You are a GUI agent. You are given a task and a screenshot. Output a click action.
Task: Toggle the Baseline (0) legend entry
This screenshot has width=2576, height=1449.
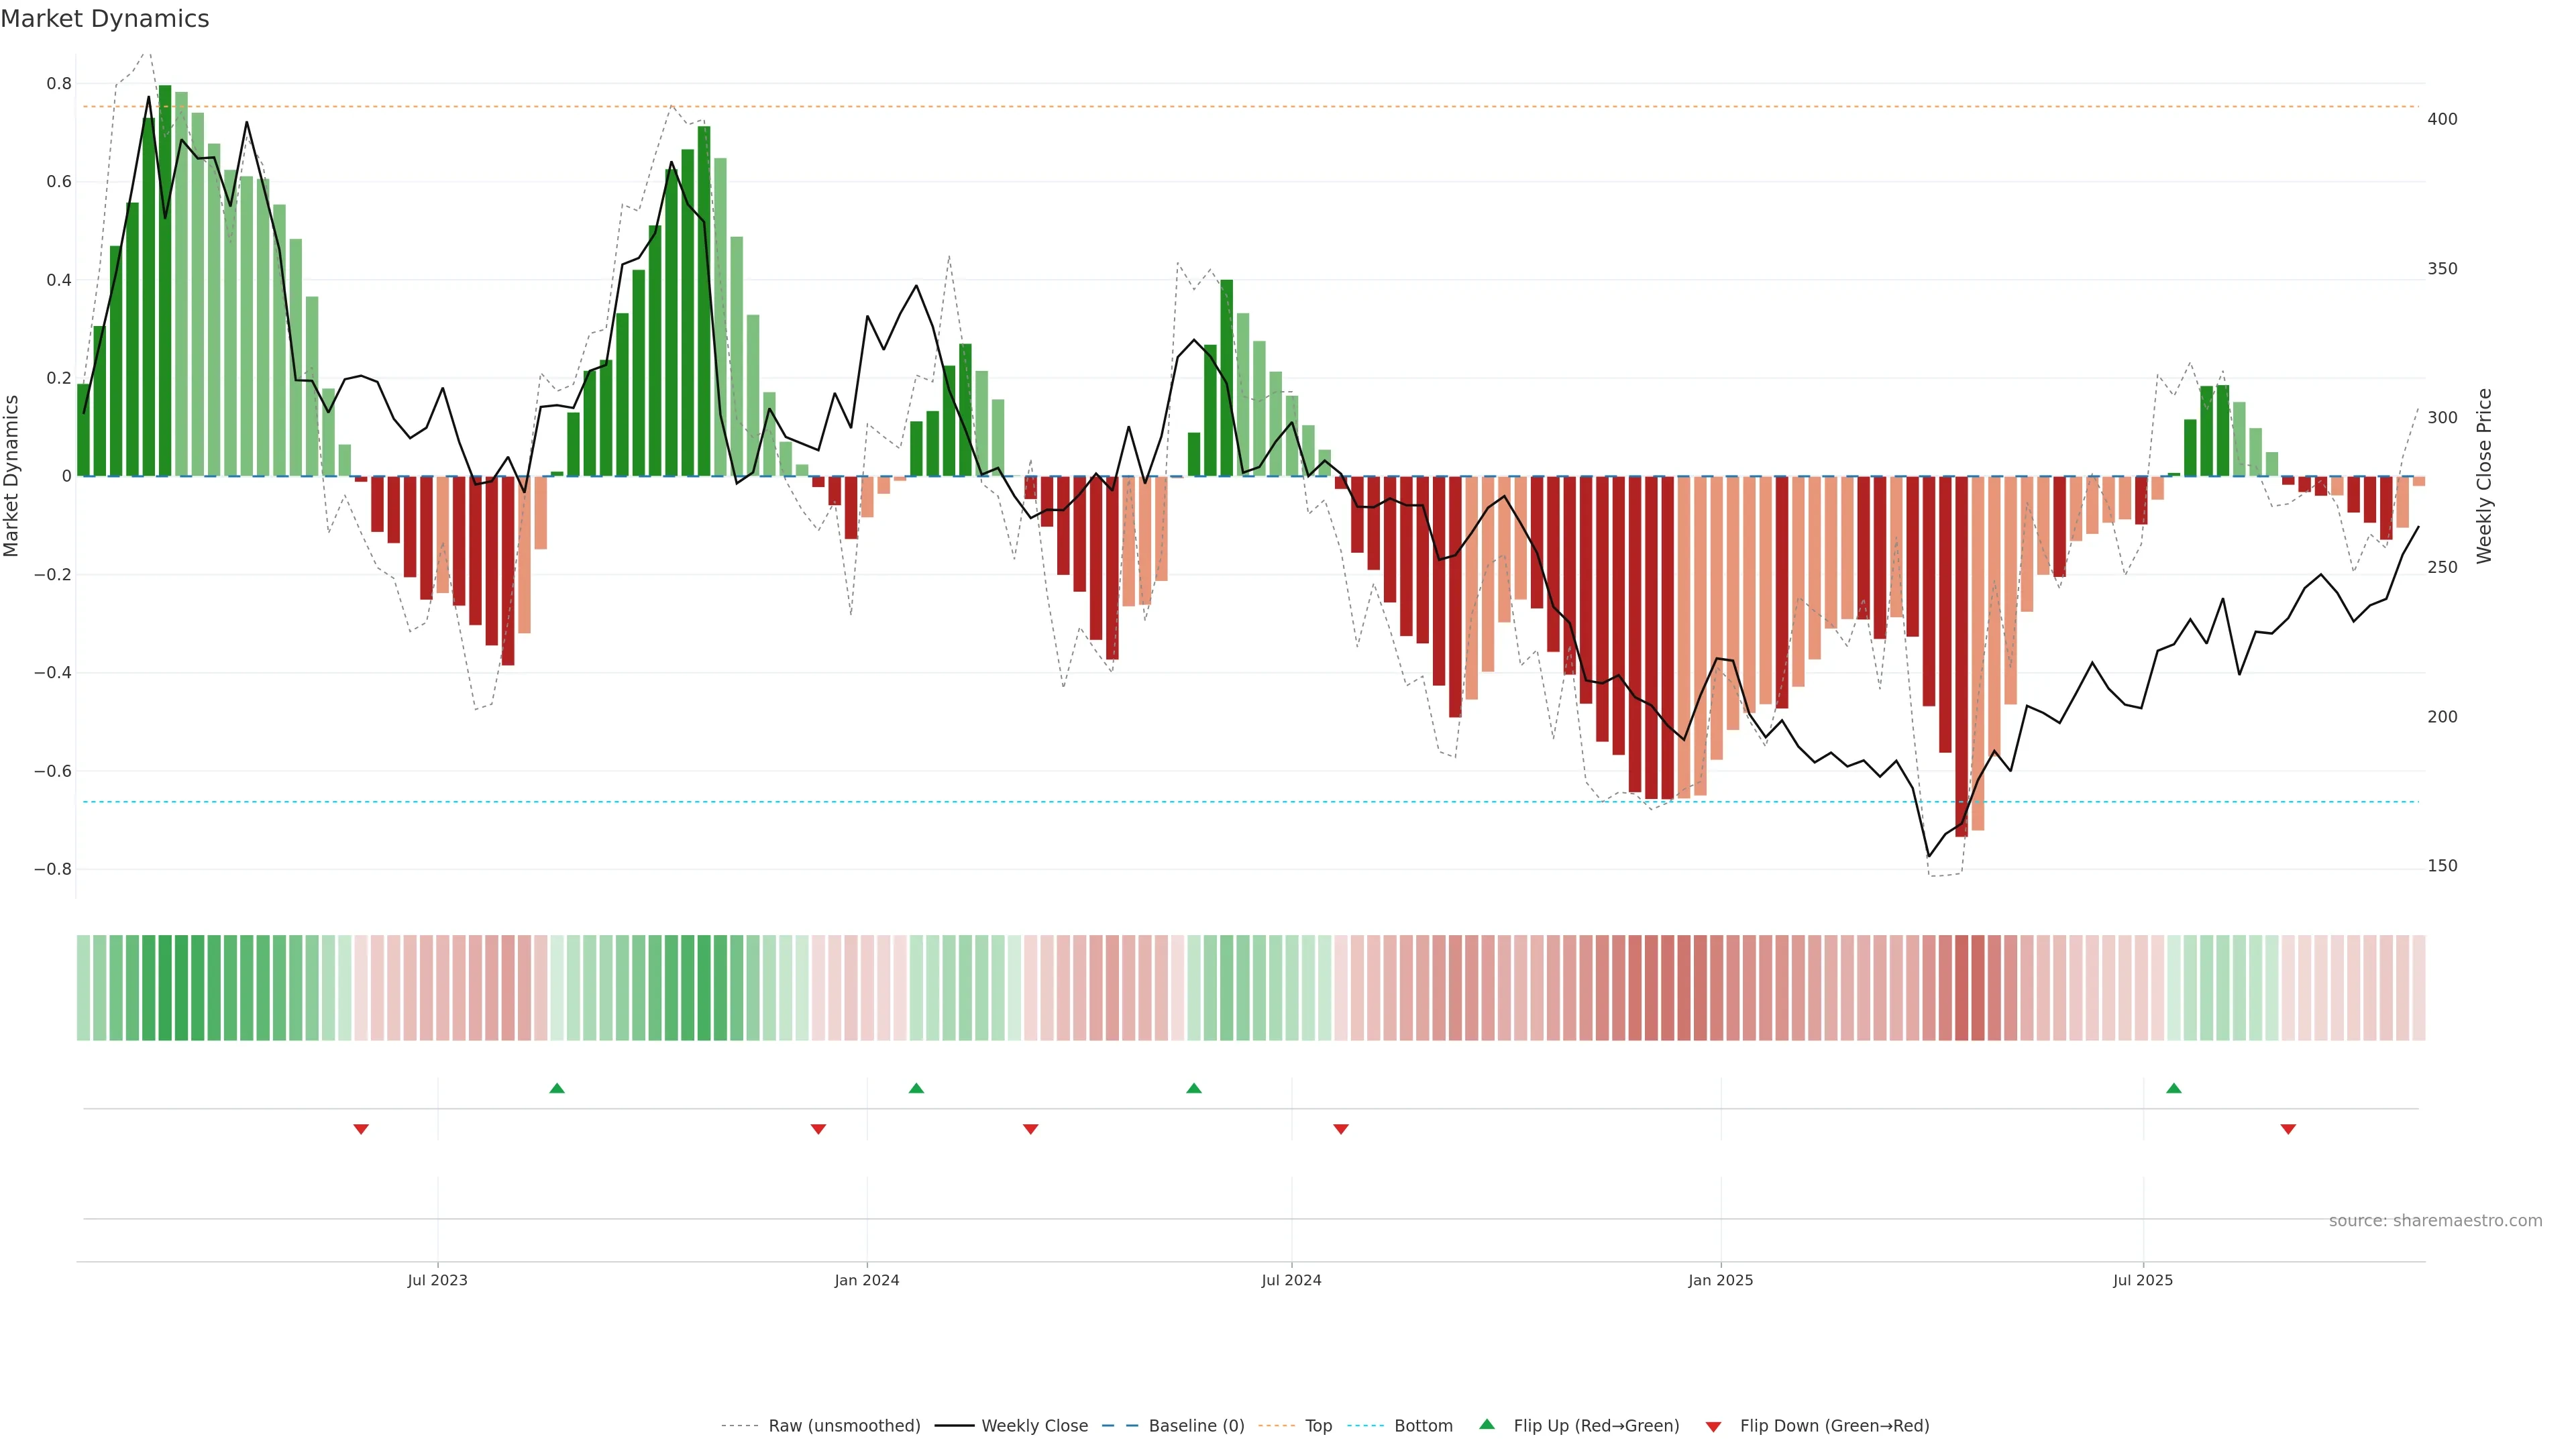click(1196, 1426)
